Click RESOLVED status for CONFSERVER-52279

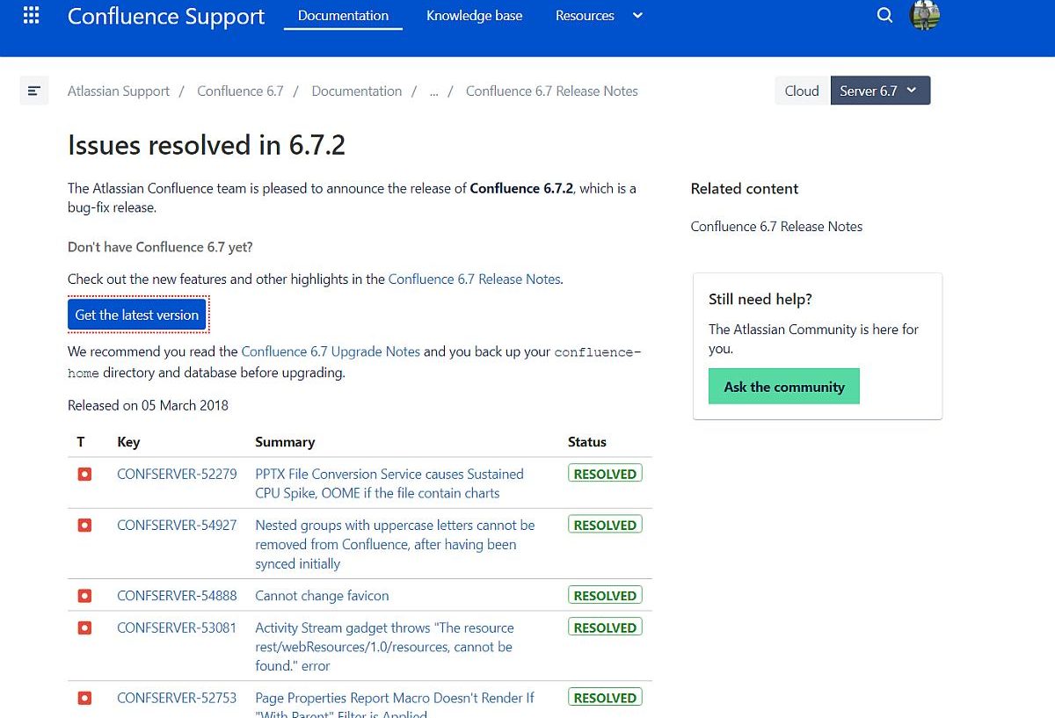pos(605,474)
